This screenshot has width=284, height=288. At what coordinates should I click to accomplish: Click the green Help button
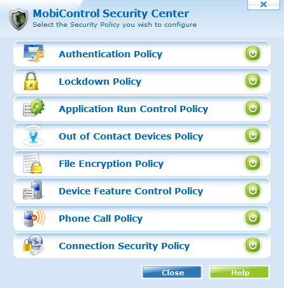[239, 272]
